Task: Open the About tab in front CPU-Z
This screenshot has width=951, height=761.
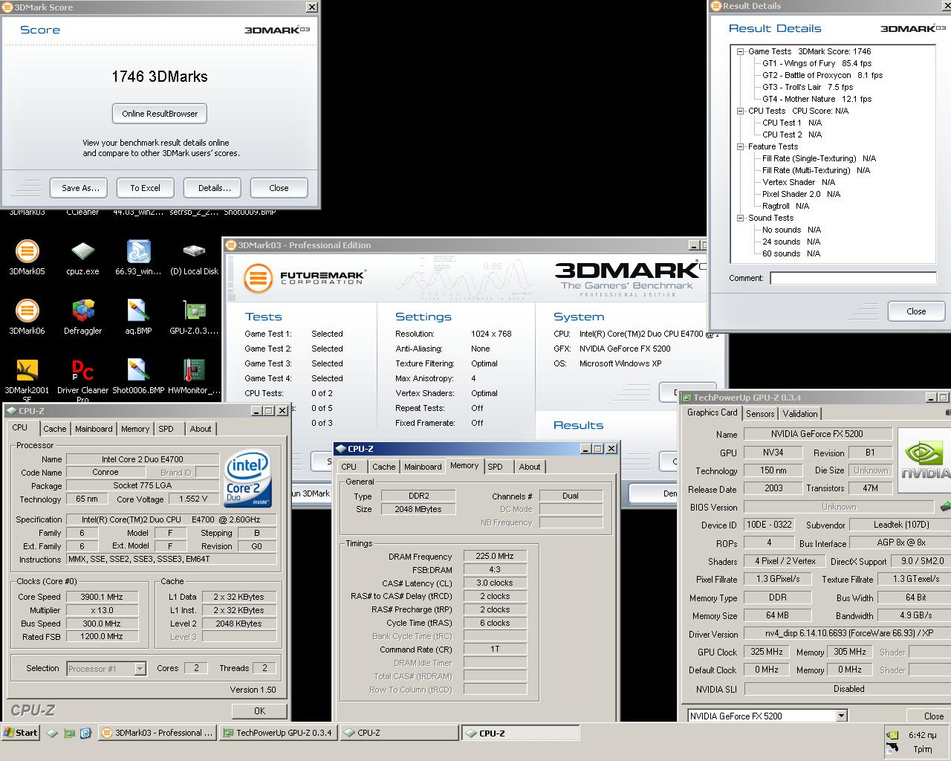Action: click(x=530, y=467)
